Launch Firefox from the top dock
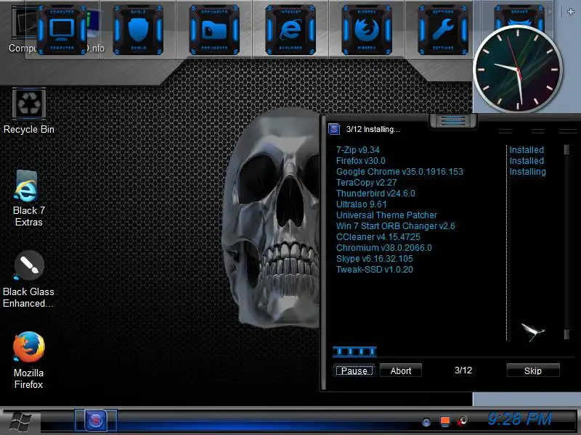Viewport: 581px width, 435px height. coord(367,30)
